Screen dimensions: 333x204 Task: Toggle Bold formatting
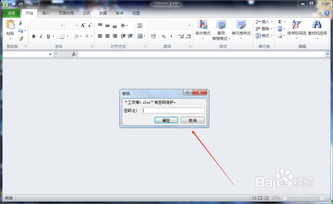pyautogui.click(x=34, y=36)
